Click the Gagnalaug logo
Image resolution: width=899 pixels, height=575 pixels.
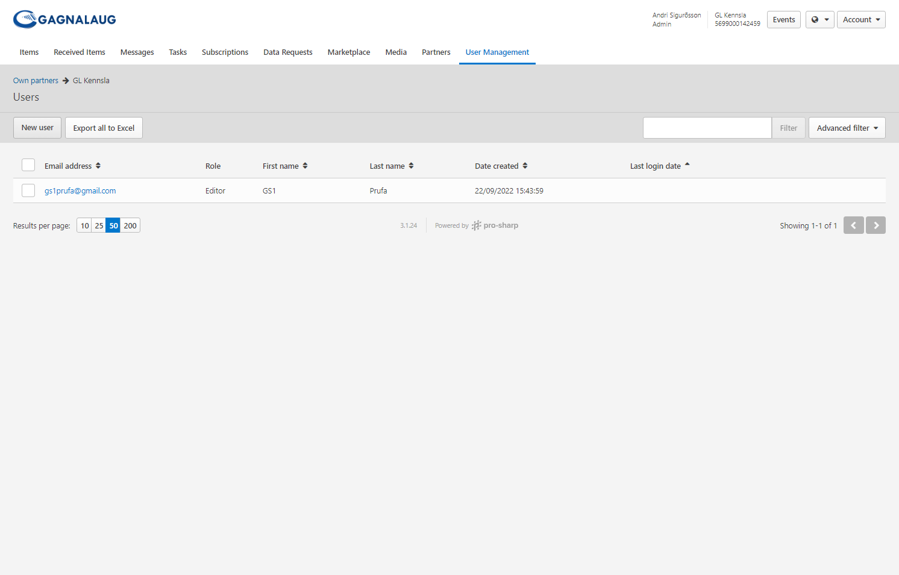click(64, 19)
